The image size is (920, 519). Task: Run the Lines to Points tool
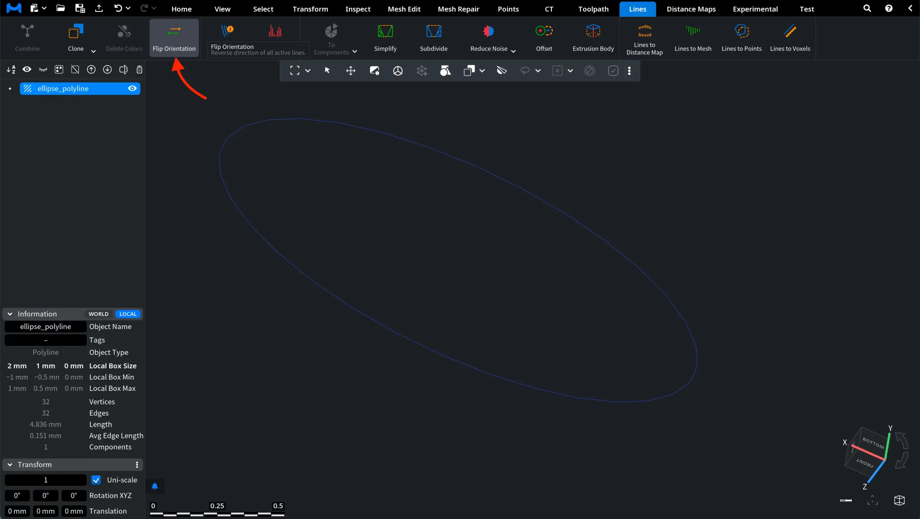click(x=741, y=38)
